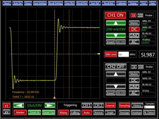The height and width of the screenshot is (119, 159).
Task: Click the CH2 up arrow scale button
Action: tap(116, 74)
